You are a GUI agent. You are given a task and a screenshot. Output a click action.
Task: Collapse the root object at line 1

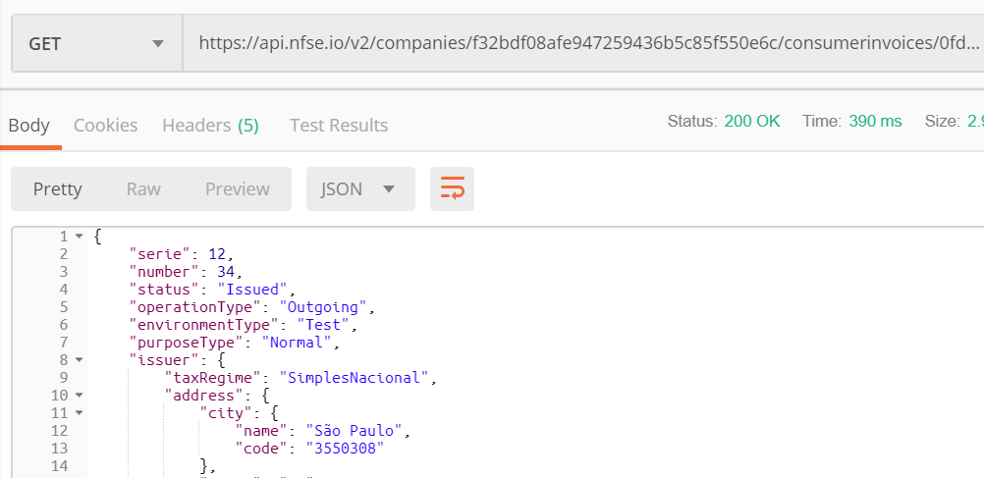pyautogui.click(x=79, y=237)
